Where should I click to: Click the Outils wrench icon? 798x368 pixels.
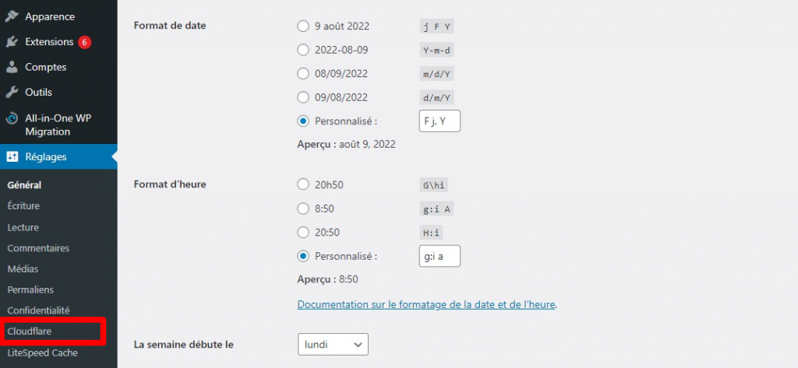(12, 92)
